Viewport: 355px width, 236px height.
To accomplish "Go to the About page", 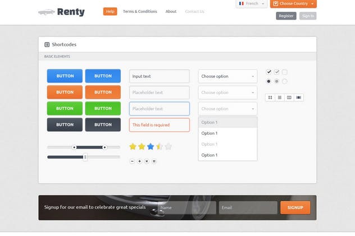I will click(x=171, y=12).
